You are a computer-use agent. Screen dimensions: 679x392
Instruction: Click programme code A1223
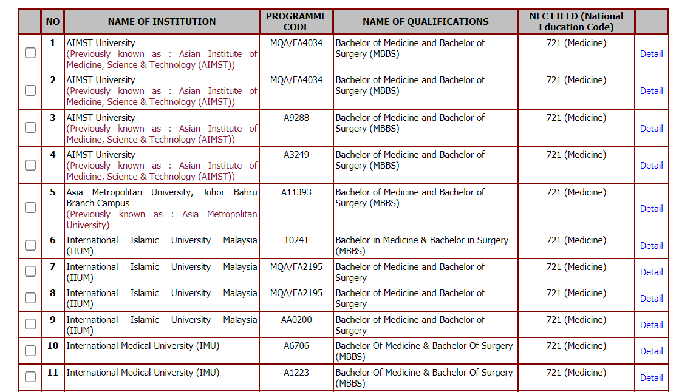(x=296, y=373)
